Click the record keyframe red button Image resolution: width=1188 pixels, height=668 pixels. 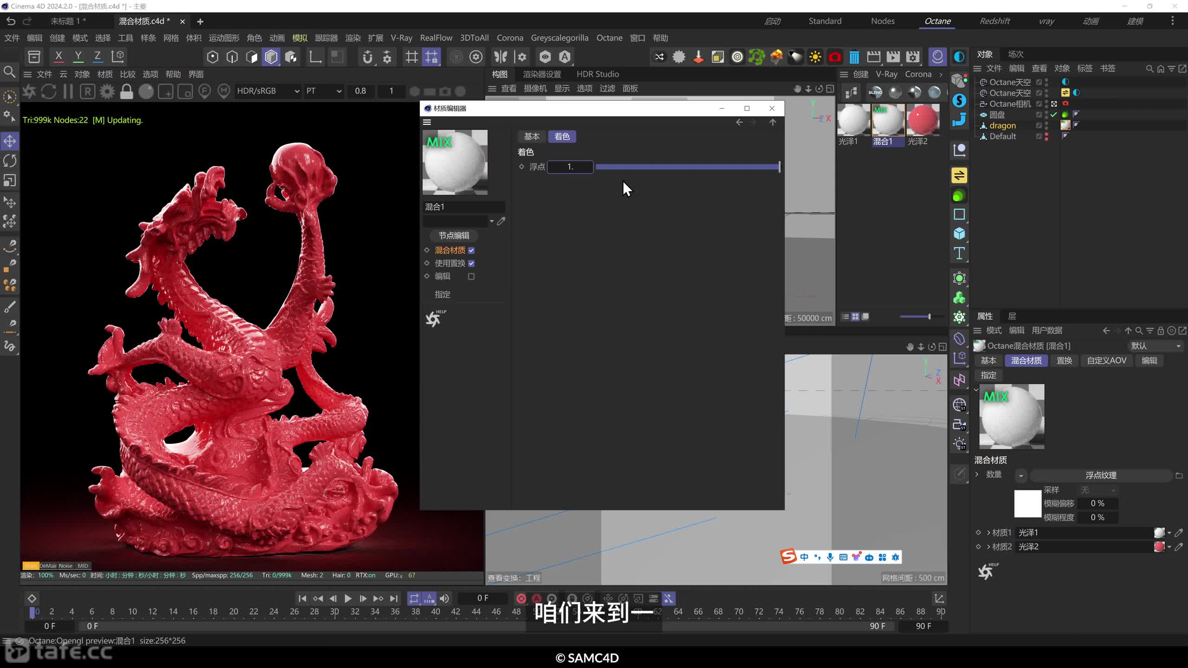521,599
